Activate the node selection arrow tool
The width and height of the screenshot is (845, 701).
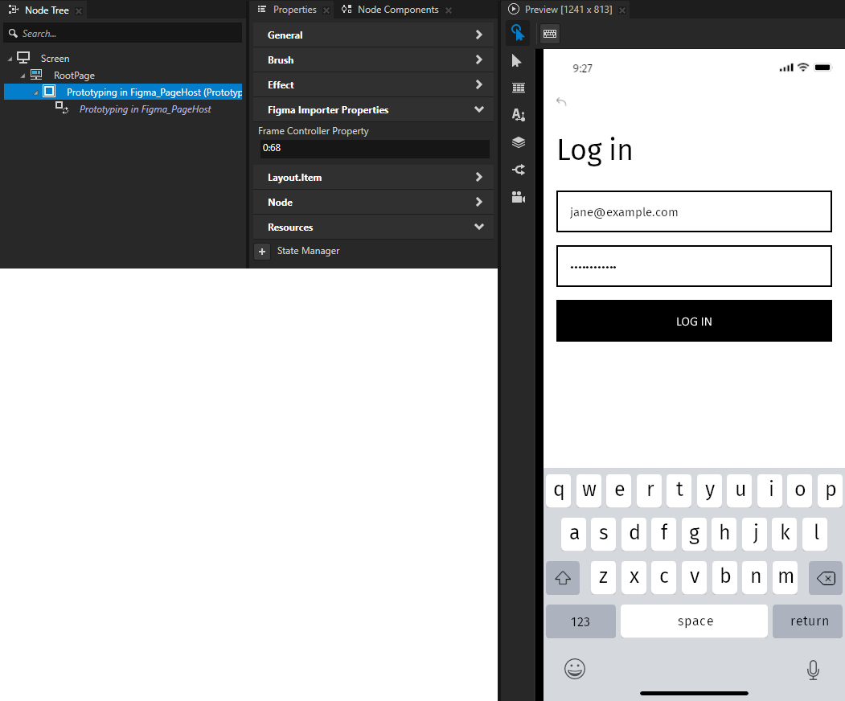(x=517, y=60)
